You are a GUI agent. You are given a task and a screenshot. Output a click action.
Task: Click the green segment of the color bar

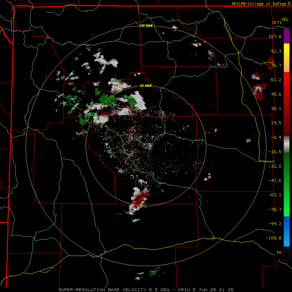pyautogui.click(x=286, y=184)
